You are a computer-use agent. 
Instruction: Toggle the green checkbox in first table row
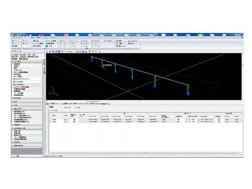point(74,119)
